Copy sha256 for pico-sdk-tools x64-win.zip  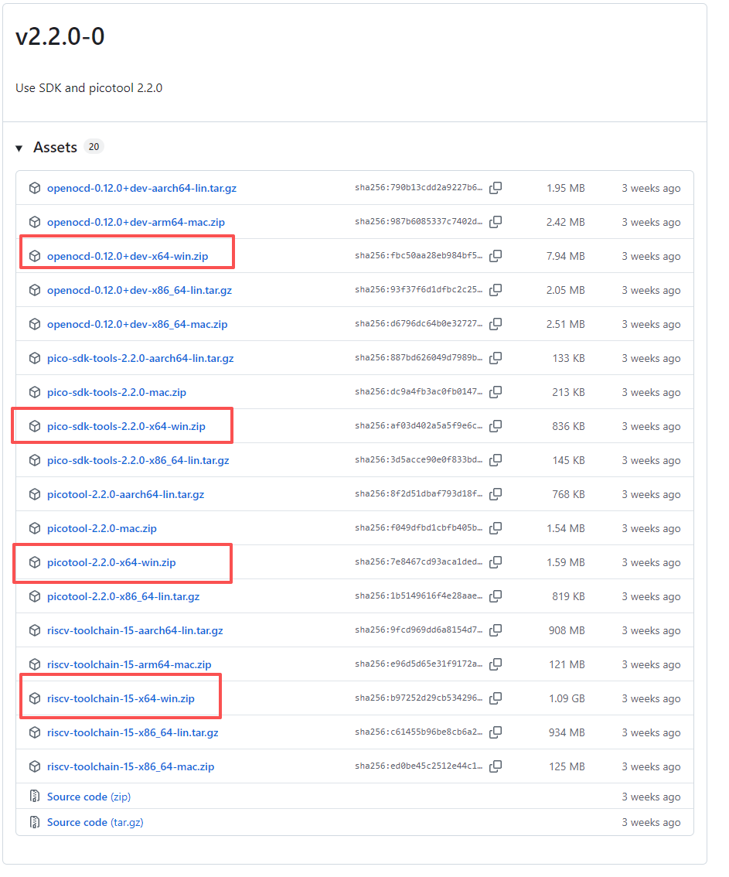click(496, 426)
